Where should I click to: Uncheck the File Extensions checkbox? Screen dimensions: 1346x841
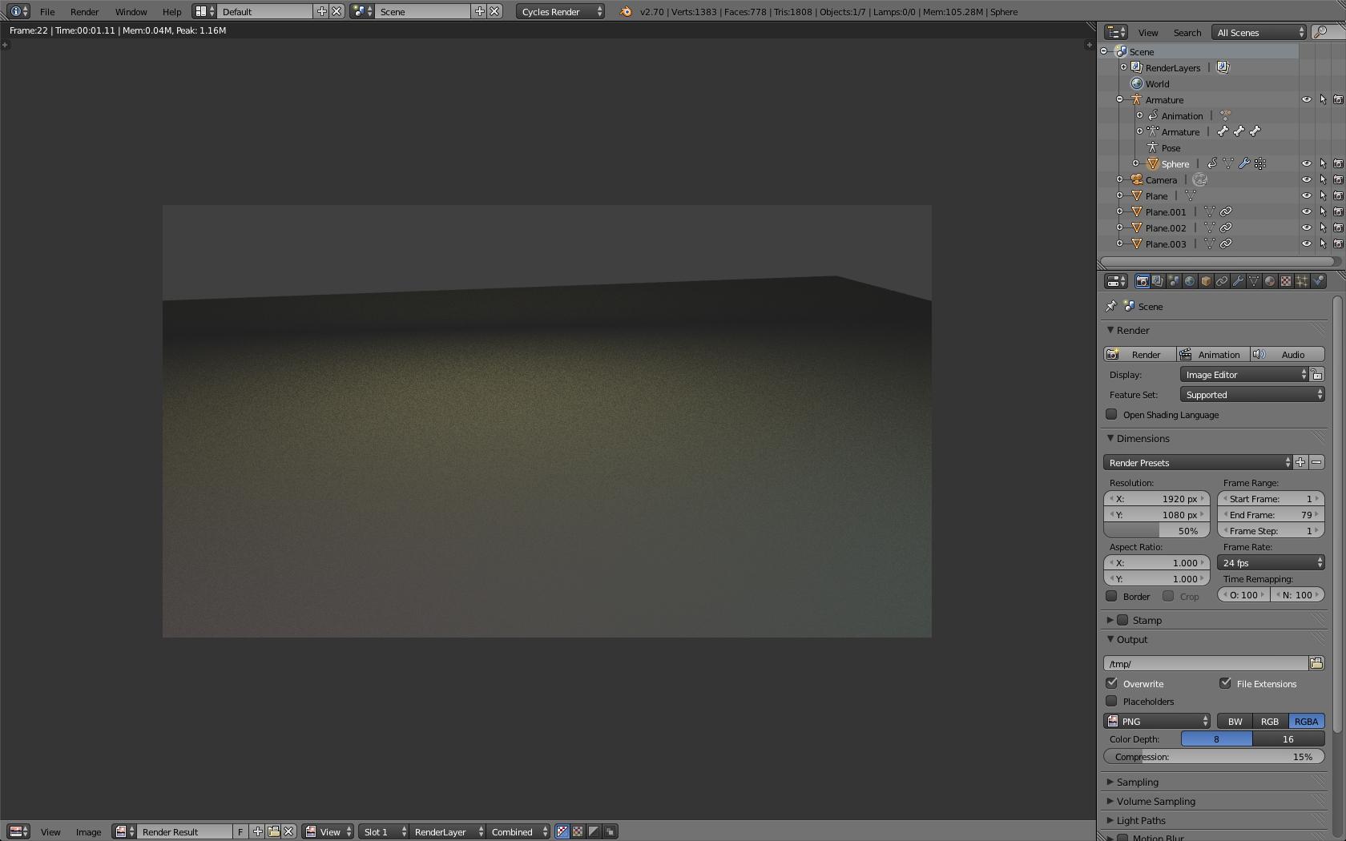(1225, 683)
